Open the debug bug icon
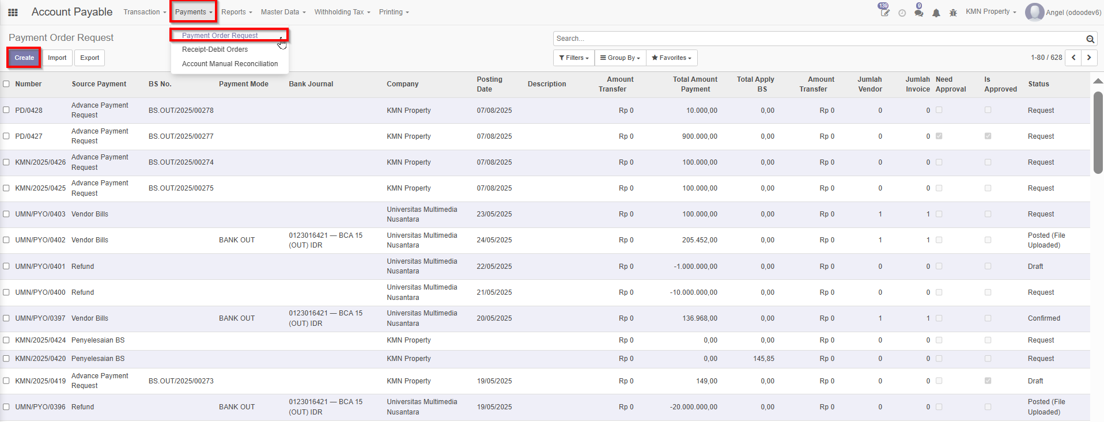 coord(953,13)
